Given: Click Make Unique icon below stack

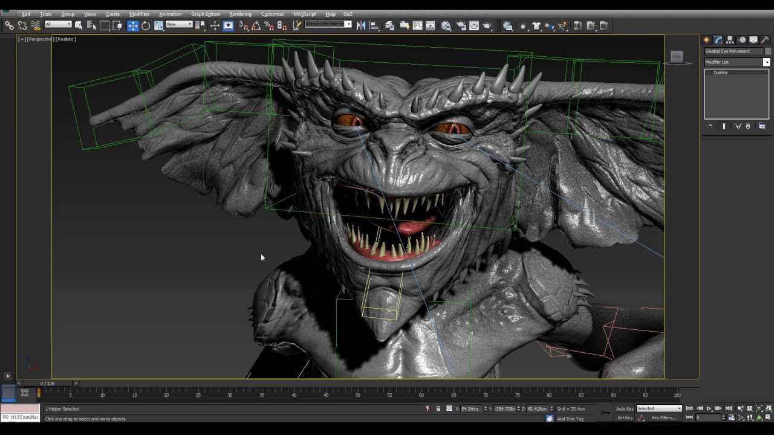Looking at the screenshot, I should click(738, 126).
